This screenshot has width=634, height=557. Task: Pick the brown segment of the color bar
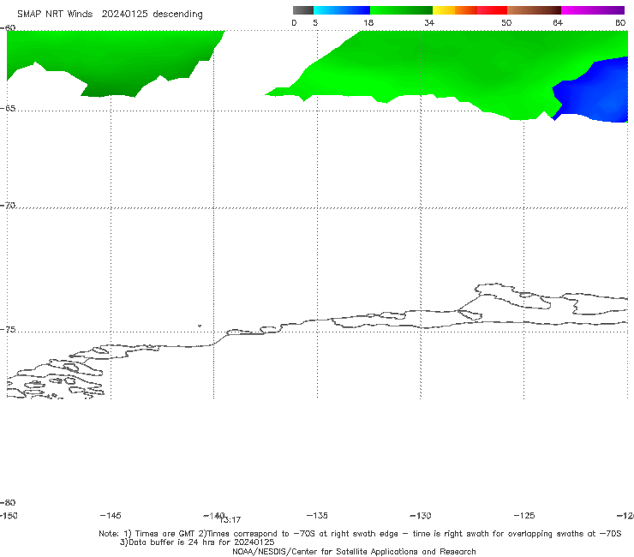[534, 10]
